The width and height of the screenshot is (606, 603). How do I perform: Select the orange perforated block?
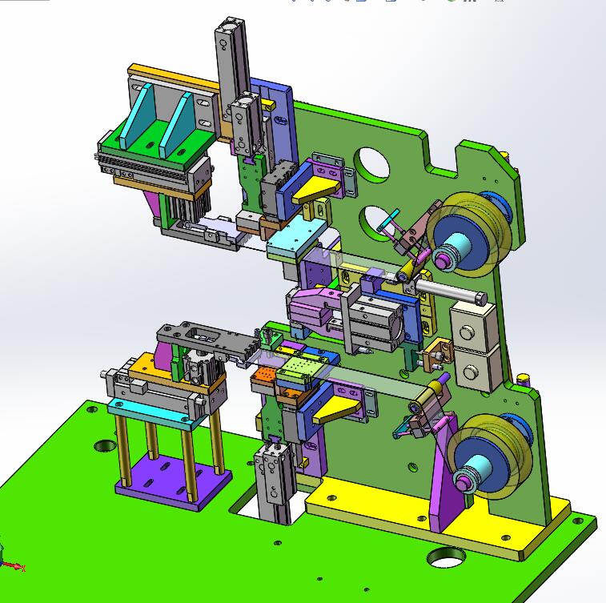pos(265,376)
